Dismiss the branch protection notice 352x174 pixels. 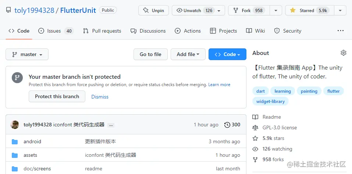point(100,97)
